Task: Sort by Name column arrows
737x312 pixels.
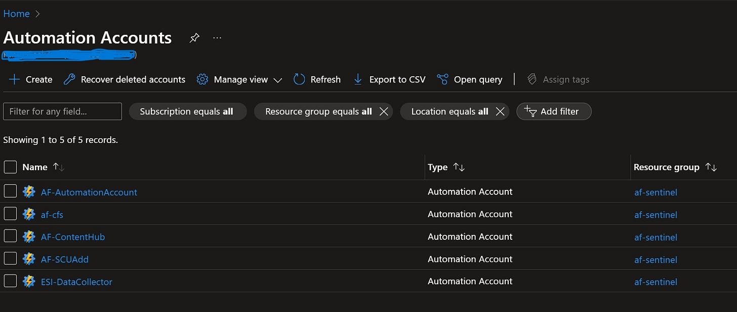Action: pyautogui.click(x=59, y=167)
